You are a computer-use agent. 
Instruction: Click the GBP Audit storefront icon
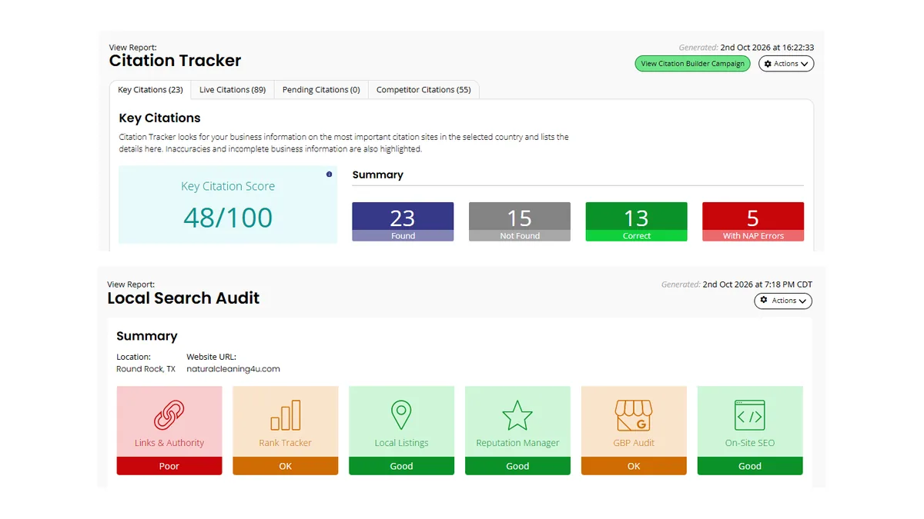click(634, 415)
